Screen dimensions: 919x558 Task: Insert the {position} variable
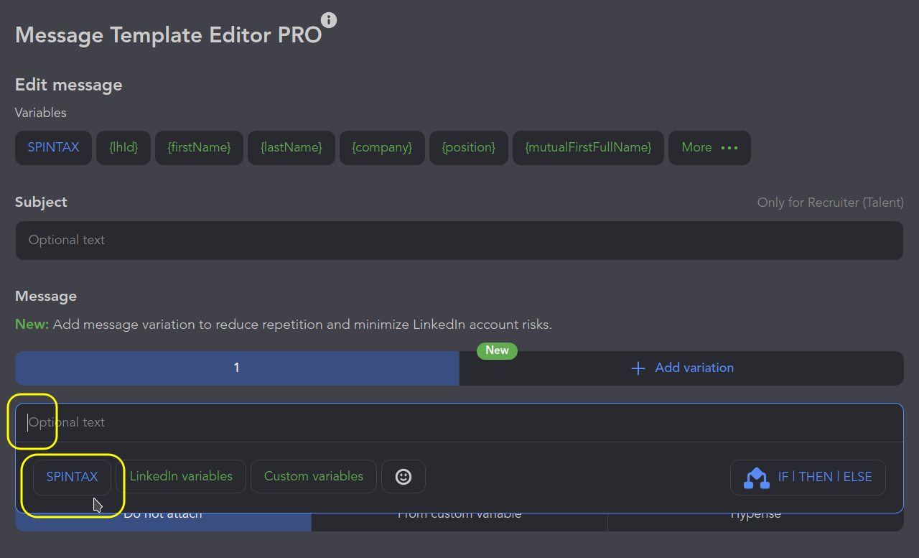click(x=469, y=148)
